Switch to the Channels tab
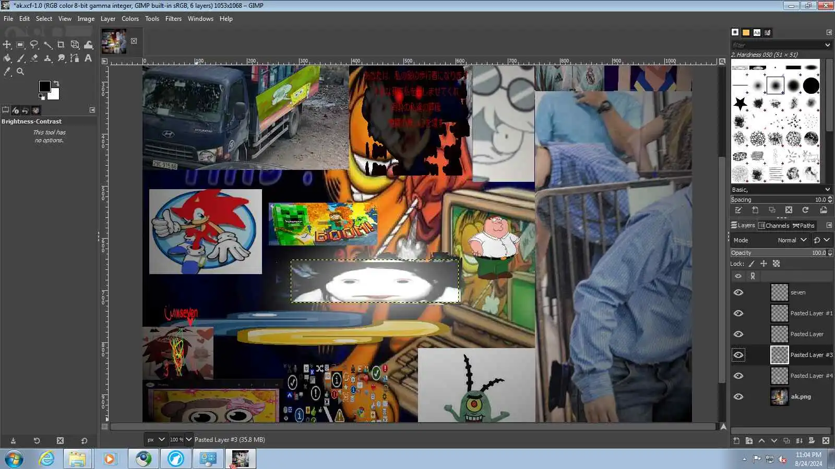 (x=773, y=226)
